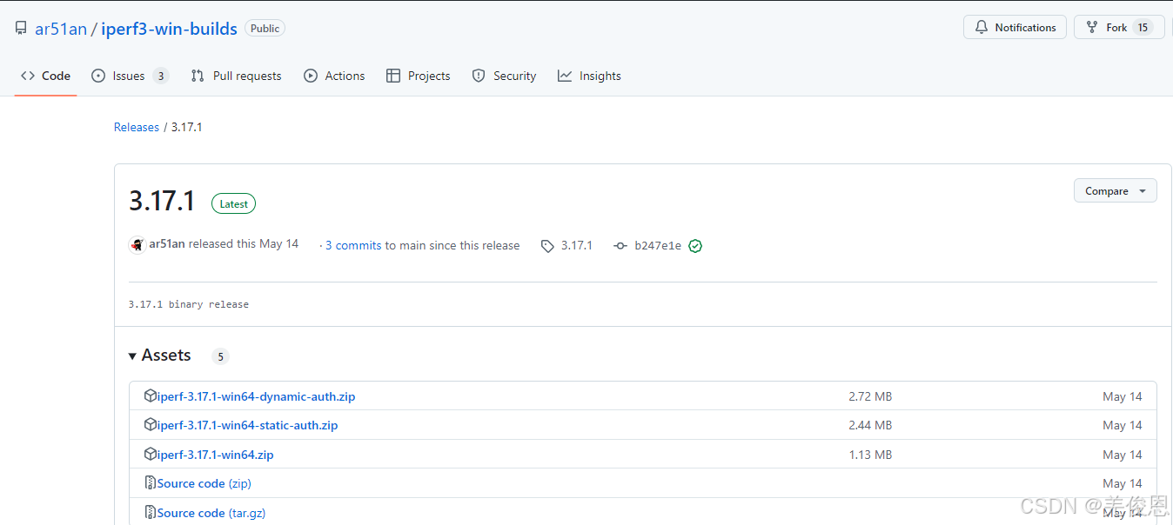Open the iperf3-win-builds repository link
This screenshot has width=1173, height=525.
coord(170,29)
